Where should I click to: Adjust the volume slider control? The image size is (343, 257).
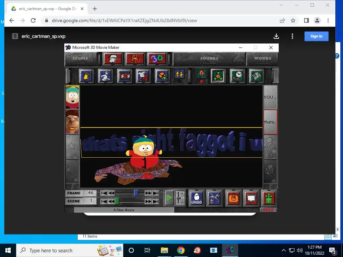pyautogui.click(x=180, y=198)
